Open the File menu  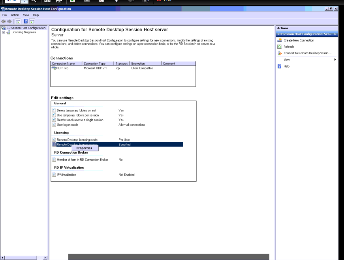[x=5, y=15]
